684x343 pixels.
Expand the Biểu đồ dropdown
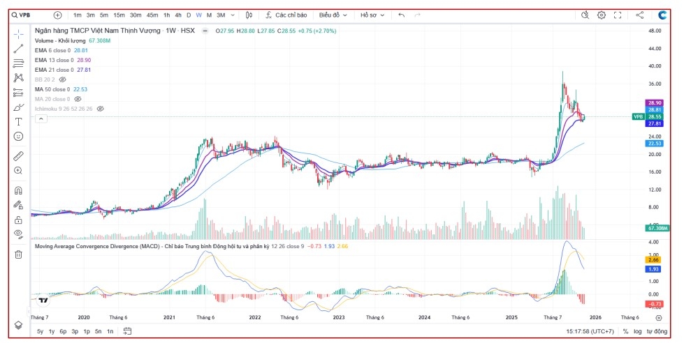tap(332, 15)
